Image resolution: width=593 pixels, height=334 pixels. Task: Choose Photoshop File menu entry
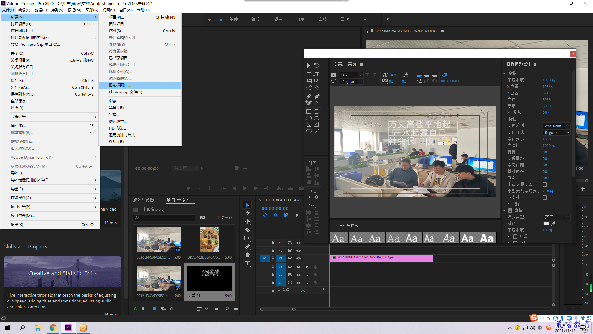tap(140, 92)
